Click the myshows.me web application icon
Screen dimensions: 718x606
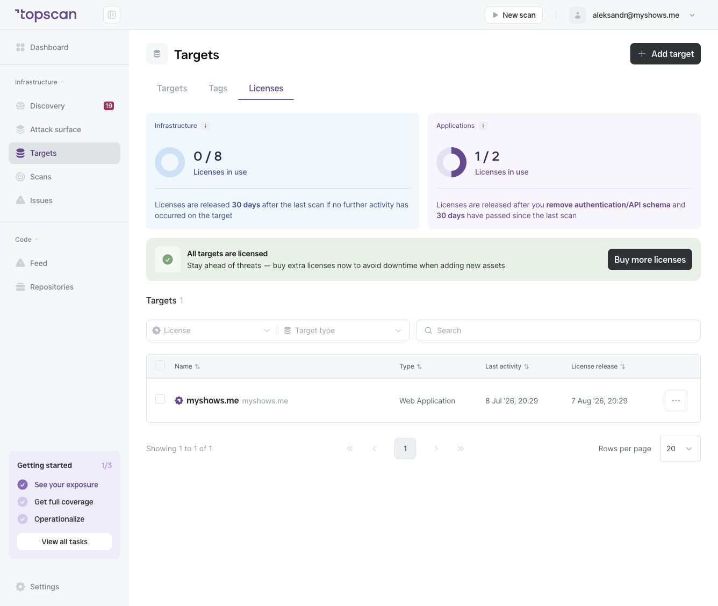[x=179, y=400]
